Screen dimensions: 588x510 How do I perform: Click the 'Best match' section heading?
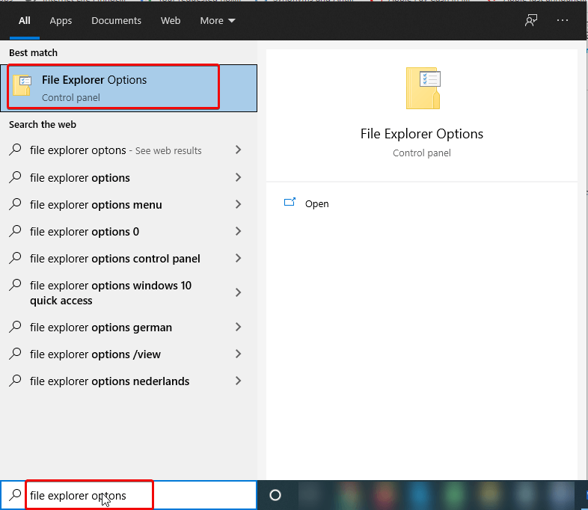tap(34, 53)
